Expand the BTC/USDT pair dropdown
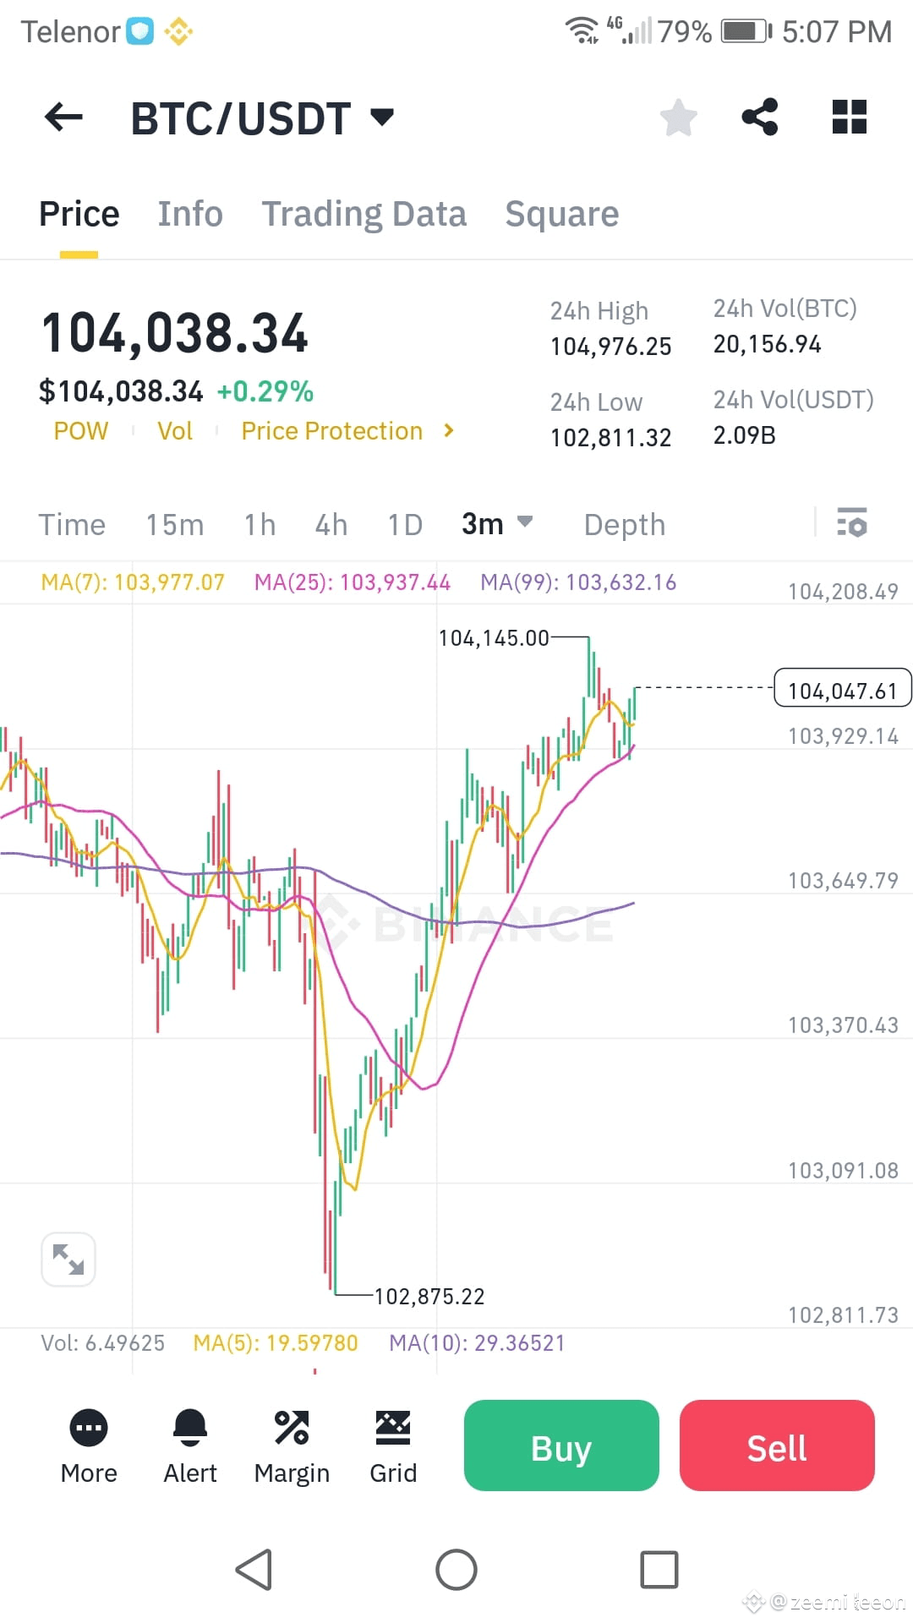 [x=382, y=117]
